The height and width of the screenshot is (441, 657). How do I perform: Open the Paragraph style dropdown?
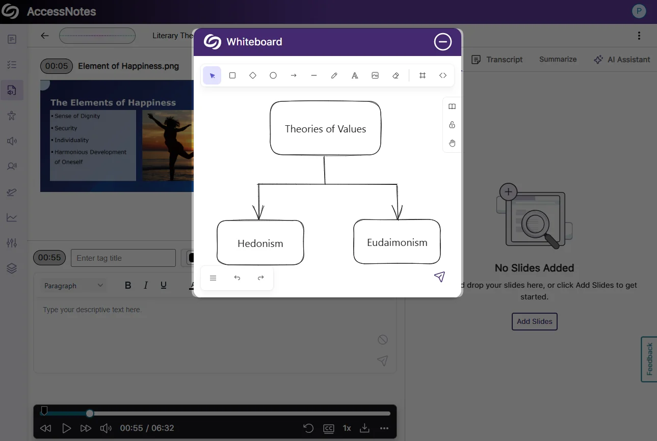tap(73, 286)
